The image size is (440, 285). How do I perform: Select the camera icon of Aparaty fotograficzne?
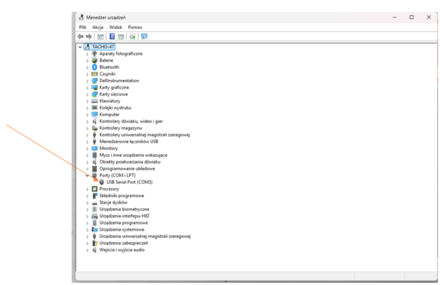point(95,54)
